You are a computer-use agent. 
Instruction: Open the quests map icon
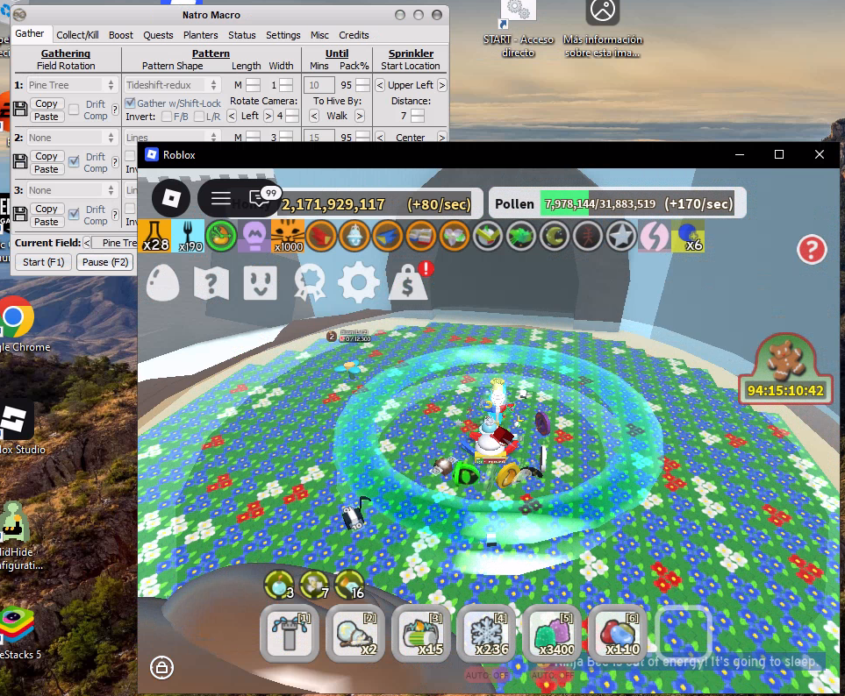211,282
